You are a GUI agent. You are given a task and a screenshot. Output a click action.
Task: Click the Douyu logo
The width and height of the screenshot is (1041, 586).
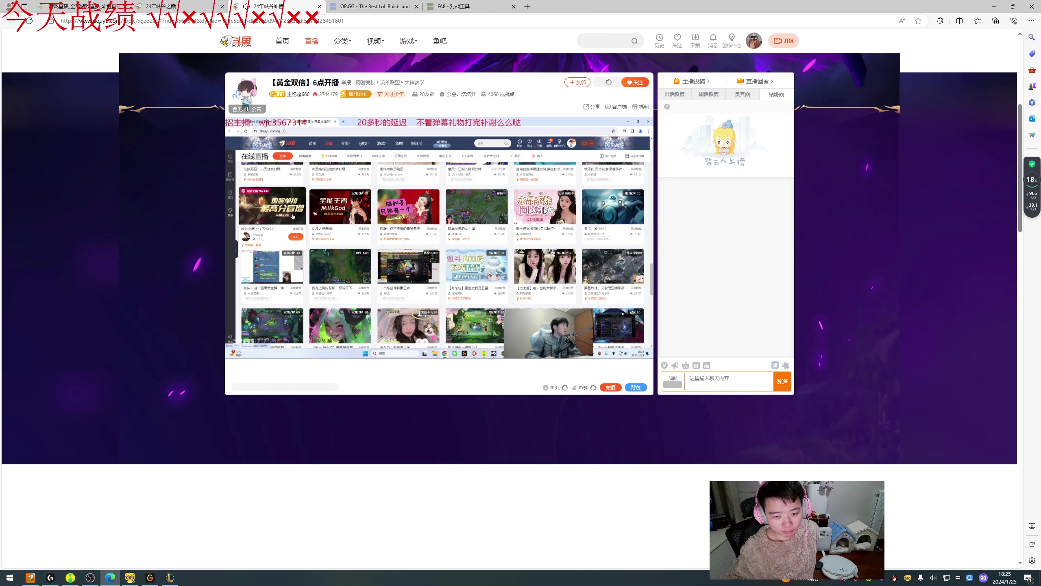[236, 41]
